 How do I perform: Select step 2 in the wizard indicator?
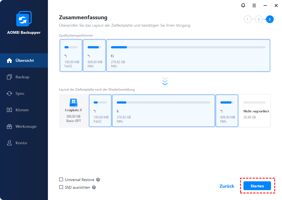[x=259, y=19]
